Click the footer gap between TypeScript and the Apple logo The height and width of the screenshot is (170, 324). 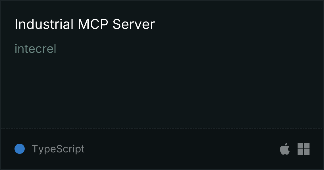click(x=182, y=149)
